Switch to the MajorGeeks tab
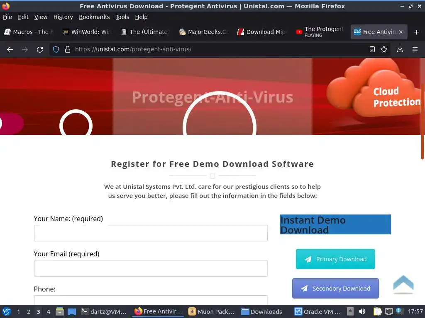 click(204, 32)
